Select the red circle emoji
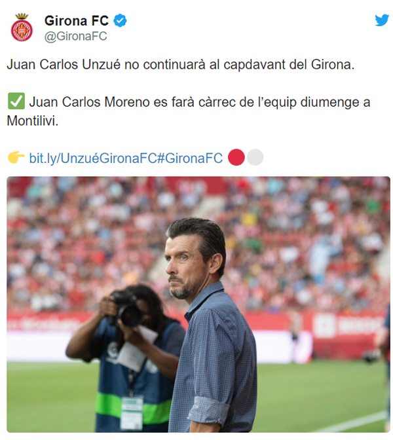This screenshot has width=393, height=440. tap(236, 157)
